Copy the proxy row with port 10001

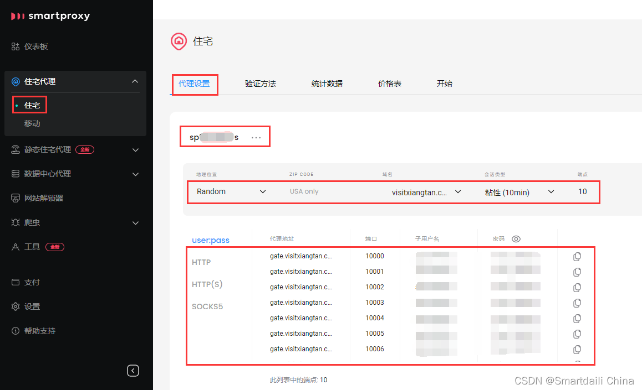click(x=577, y=272)
